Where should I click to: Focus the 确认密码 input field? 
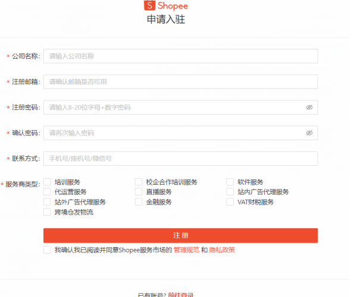[181, 133]
